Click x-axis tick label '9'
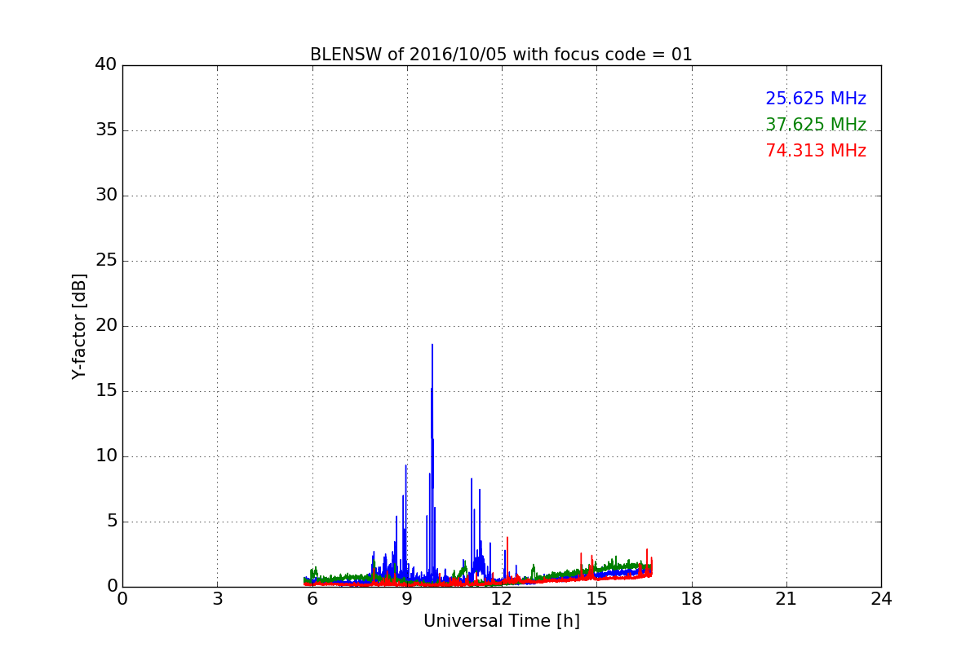 (407, 599)
